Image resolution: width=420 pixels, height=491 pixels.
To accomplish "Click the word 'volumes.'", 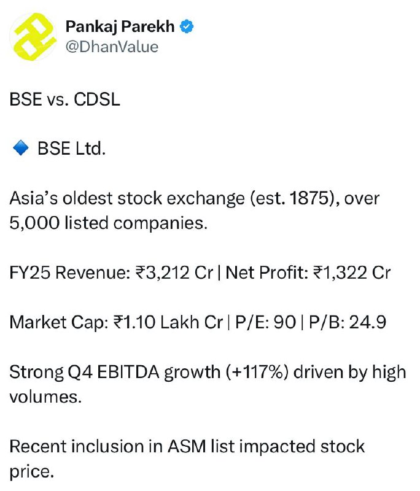I will (x=45, y=397).
